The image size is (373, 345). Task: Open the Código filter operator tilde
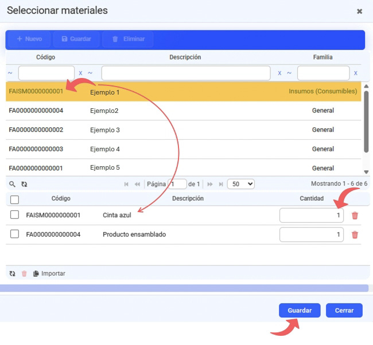click(x=10, y=73)
